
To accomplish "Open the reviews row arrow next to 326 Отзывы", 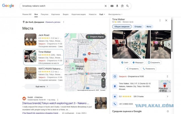I will pyautogui.click(x=167, y=97).
